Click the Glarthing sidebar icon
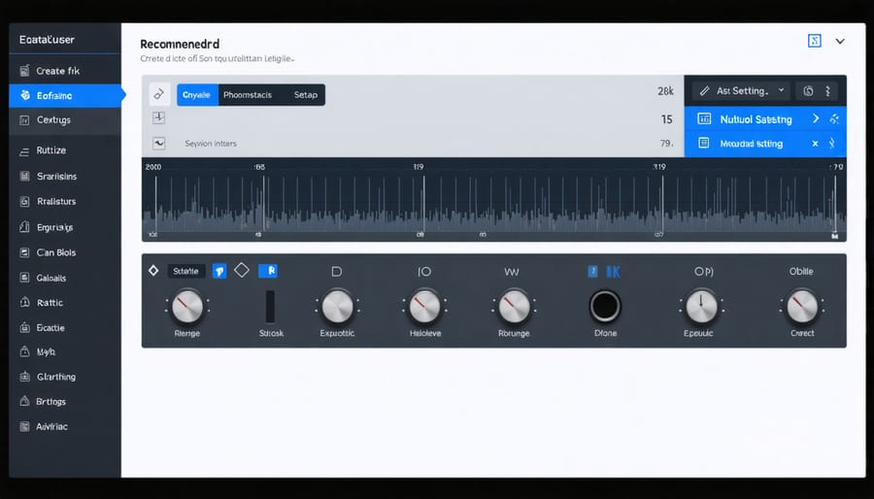The width and height of the screenshot is (874, 499). click(24, 377)
